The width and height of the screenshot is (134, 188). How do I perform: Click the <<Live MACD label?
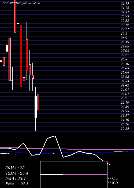pos(113,181)
